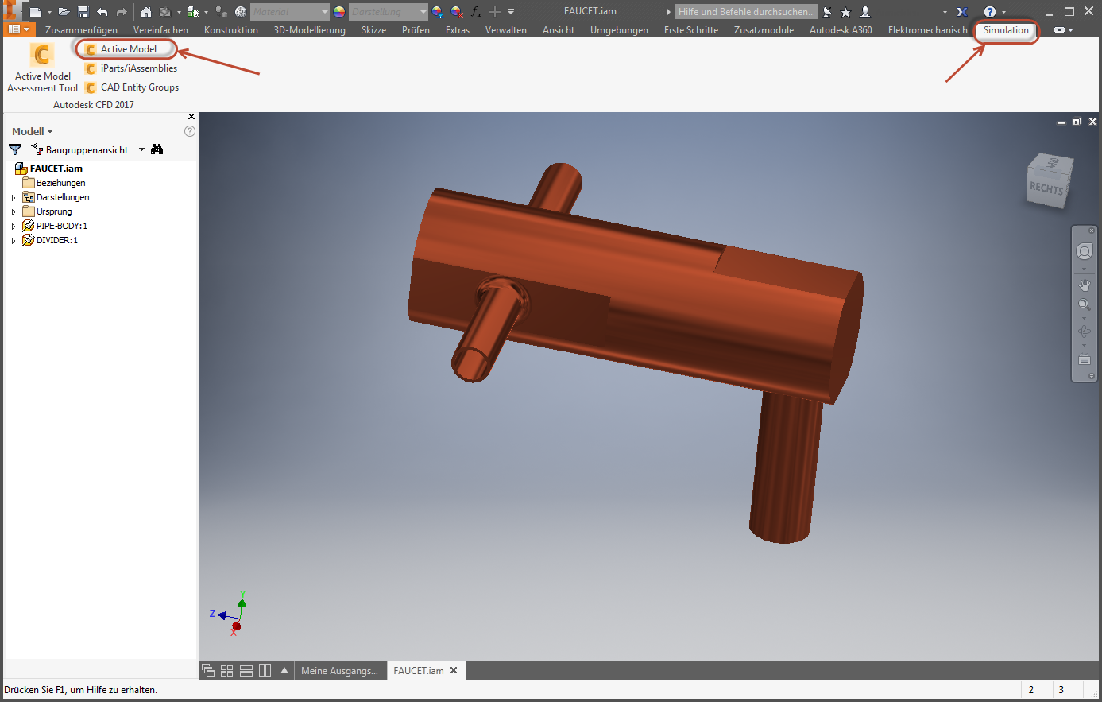The image size is (1102, 702).
Task: Switch to the Simulation ribbon tab
Action: click(x=1006, y=30)
